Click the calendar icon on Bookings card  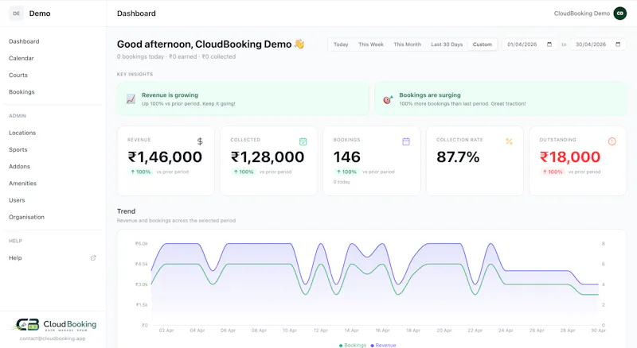[406, 141]
